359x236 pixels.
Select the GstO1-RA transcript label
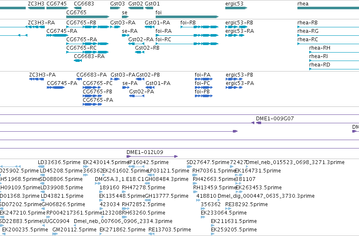(157, 23)
